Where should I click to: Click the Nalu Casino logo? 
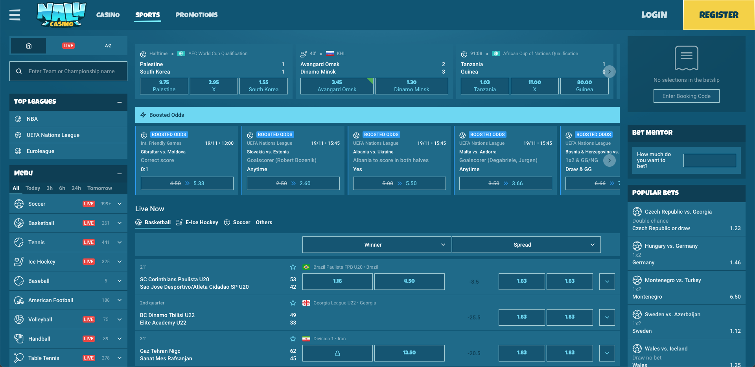(61, 15)
